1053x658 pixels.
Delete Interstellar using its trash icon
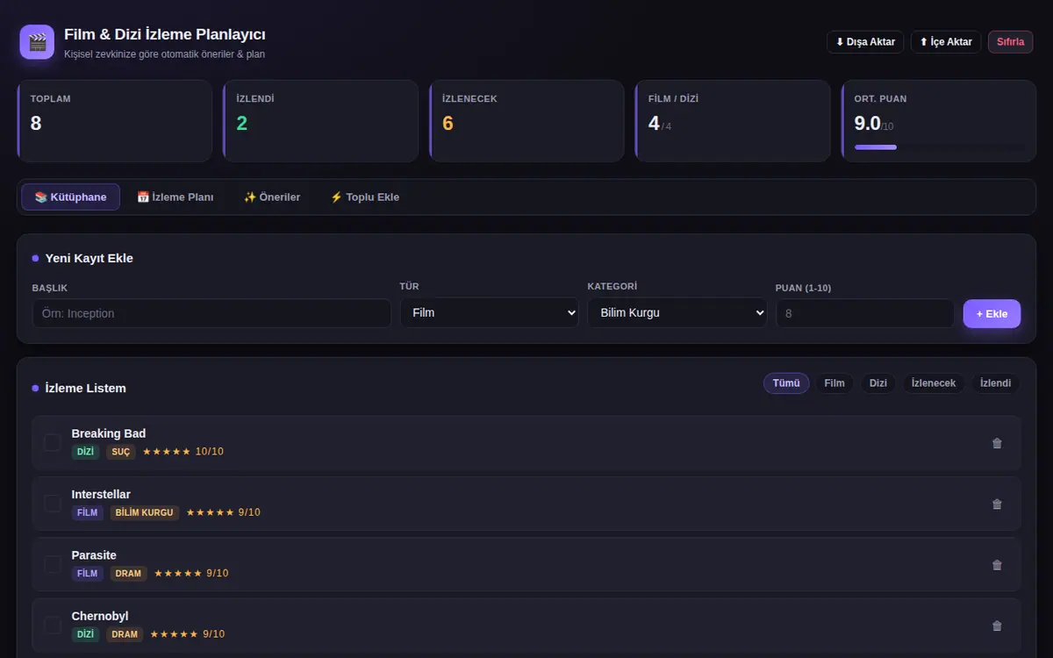click(x=997, y=504)
